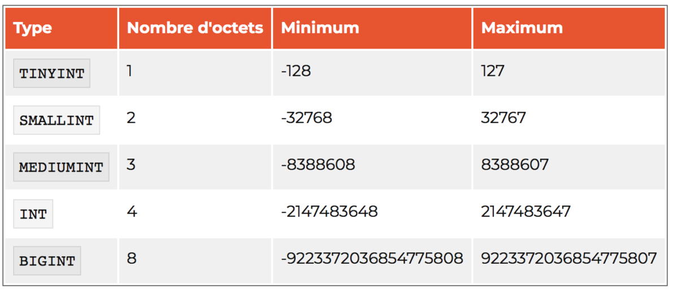The width and height of the screenshot is (678, 292).
Task: Click the Nombre d'octets column header
Action: pyautogui.click(x=195, y=28)
